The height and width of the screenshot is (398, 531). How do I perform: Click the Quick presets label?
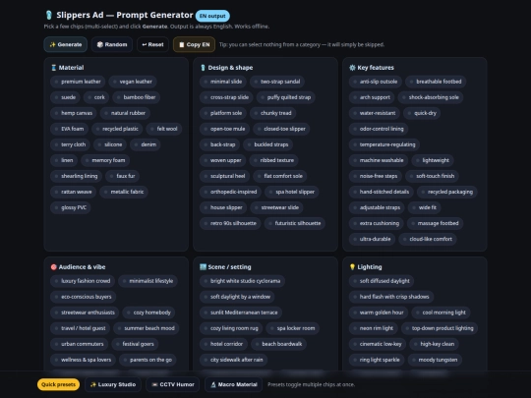click(59, 384)
